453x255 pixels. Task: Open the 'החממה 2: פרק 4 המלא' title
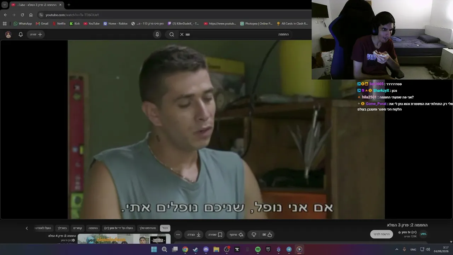pyautogui.click(x=62, y=236)
